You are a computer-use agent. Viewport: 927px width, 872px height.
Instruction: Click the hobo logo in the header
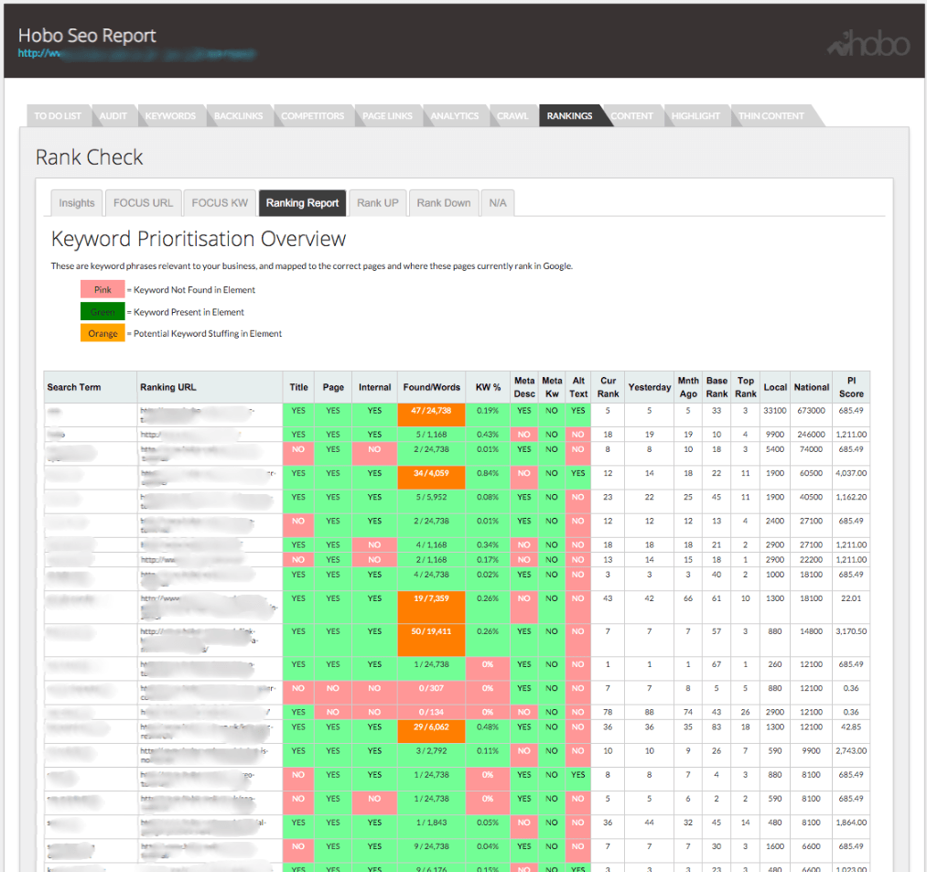click(868, 43)
